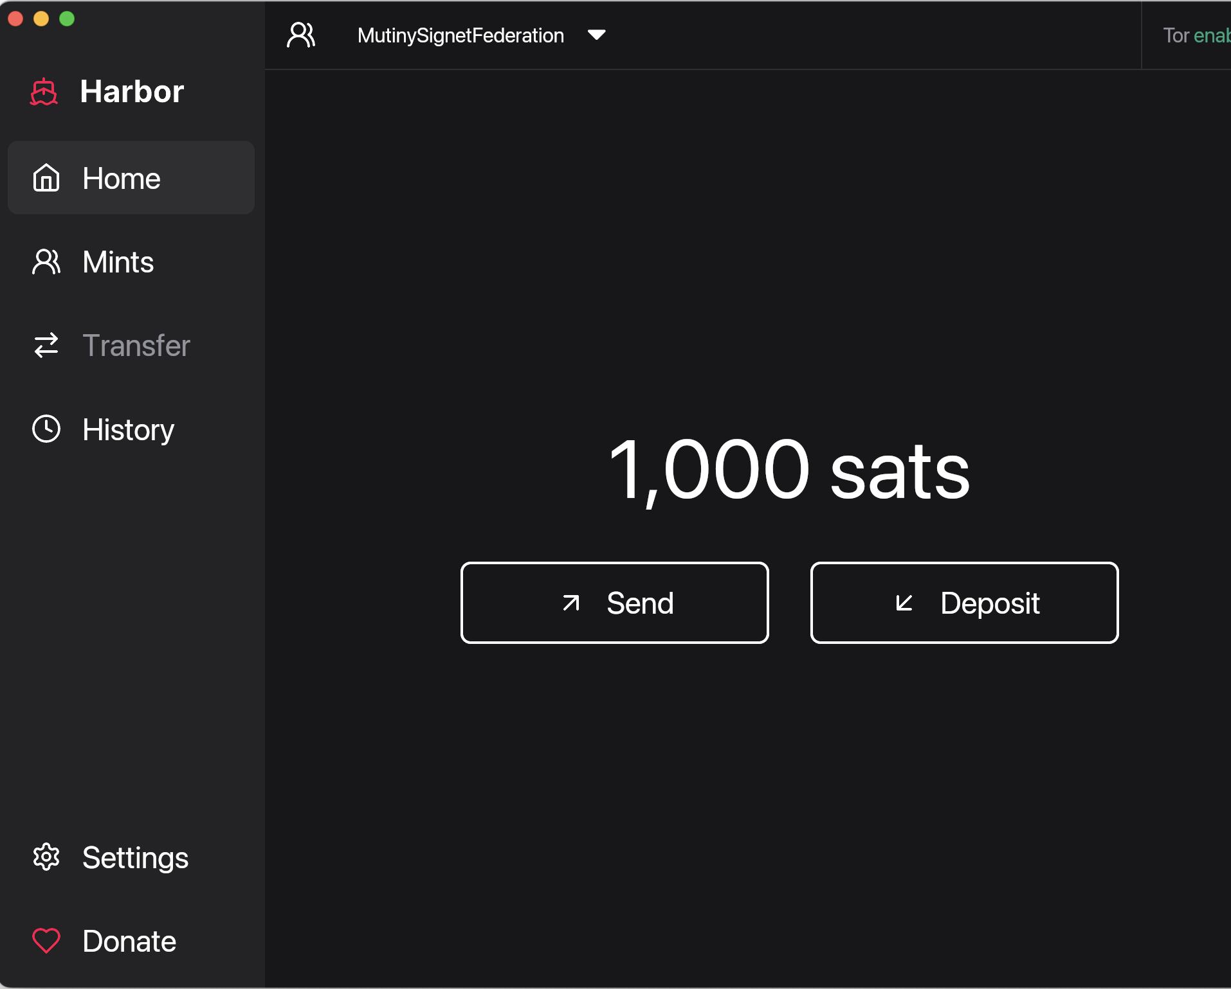The image size is (1231, 989).
Task: Click the Send arrow icon
Action: [571, 603]
